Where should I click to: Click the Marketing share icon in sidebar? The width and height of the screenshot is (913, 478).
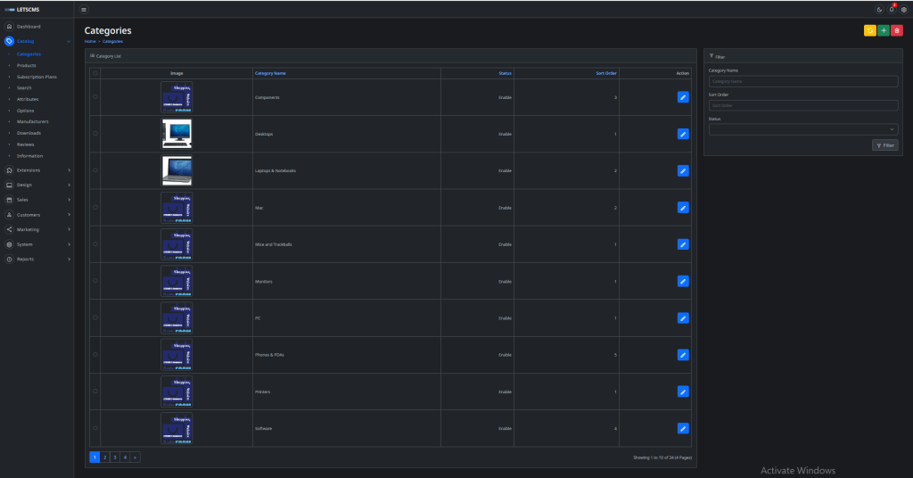tap(9, 229)
